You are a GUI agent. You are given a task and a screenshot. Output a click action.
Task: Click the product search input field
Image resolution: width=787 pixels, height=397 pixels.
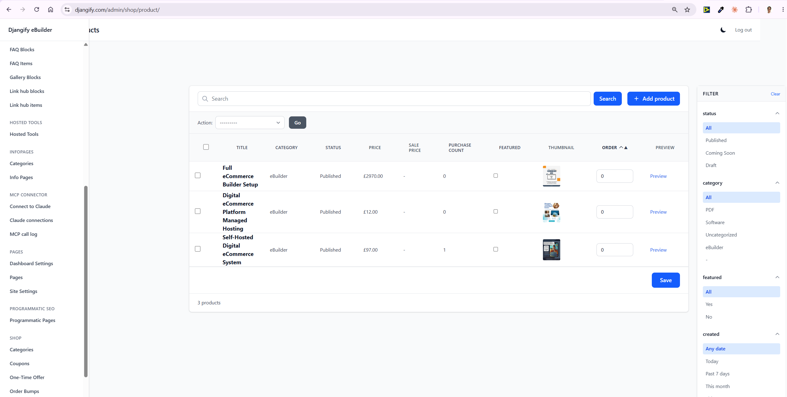394,98
